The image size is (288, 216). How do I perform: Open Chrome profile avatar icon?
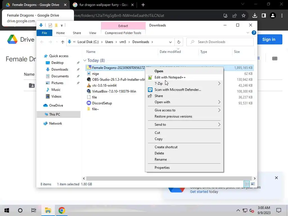pyautogui.click(x=273, y=16)
